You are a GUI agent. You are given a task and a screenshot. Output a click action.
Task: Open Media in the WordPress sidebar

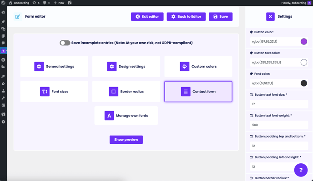point(3,29)
